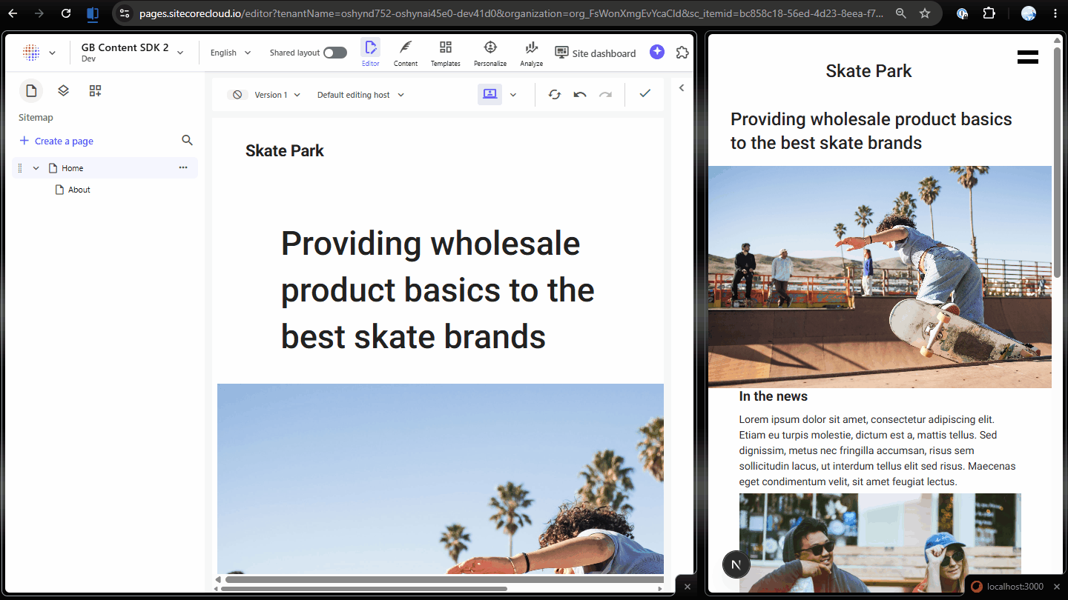
Task: Click the Skate Park title in editor canvas
Action: [285, 150]
